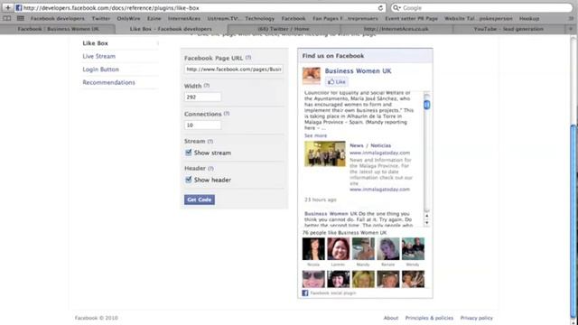Image resolution: width=578 pixels, height=325 pixels.
Task: Switch to the (68) Twitter / Home tab
Action: [x=284, y=29]
